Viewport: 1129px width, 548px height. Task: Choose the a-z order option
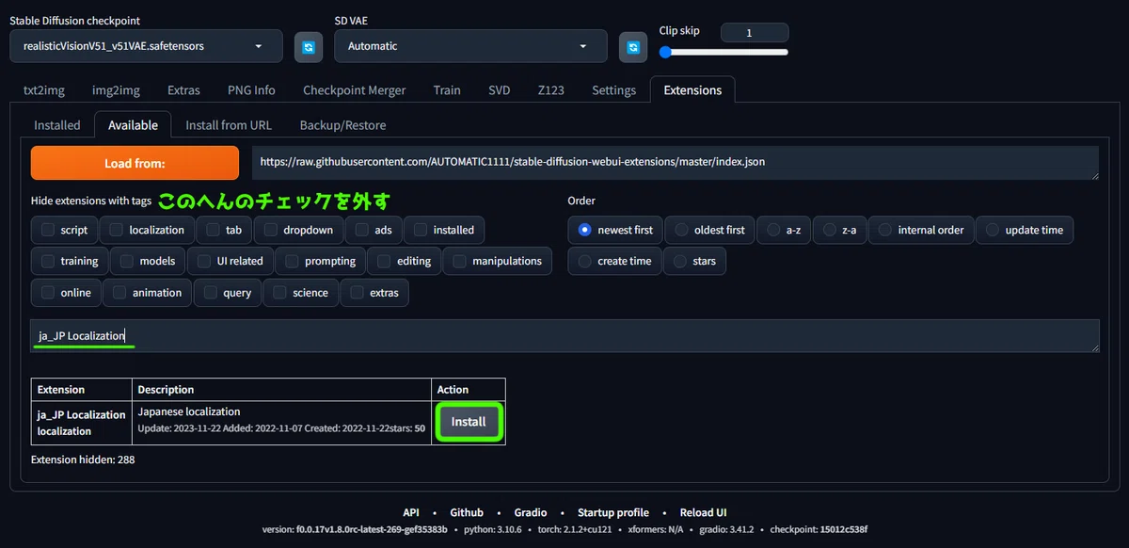tap(773, 230)
